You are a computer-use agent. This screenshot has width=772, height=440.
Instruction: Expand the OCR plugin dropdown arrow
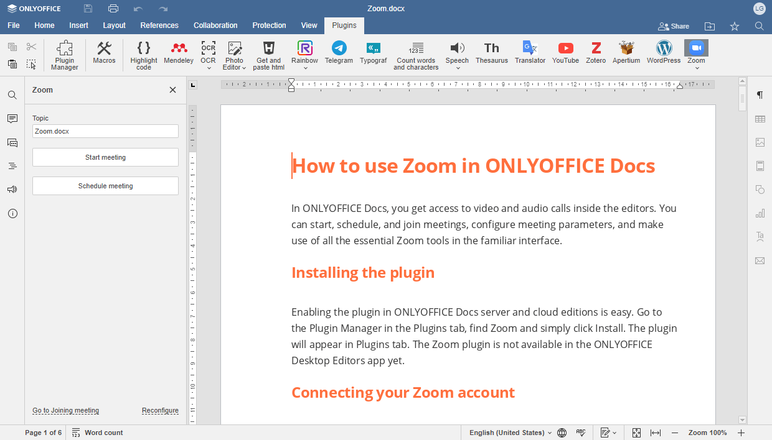209,68
